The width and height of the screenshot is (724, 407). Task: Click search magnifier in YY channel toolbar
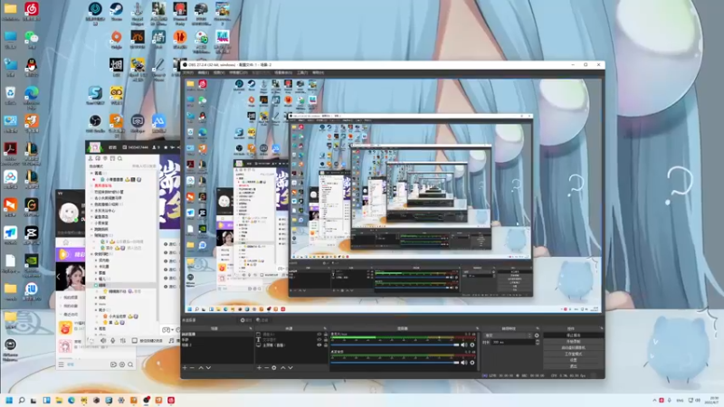(x=119, y=158)
